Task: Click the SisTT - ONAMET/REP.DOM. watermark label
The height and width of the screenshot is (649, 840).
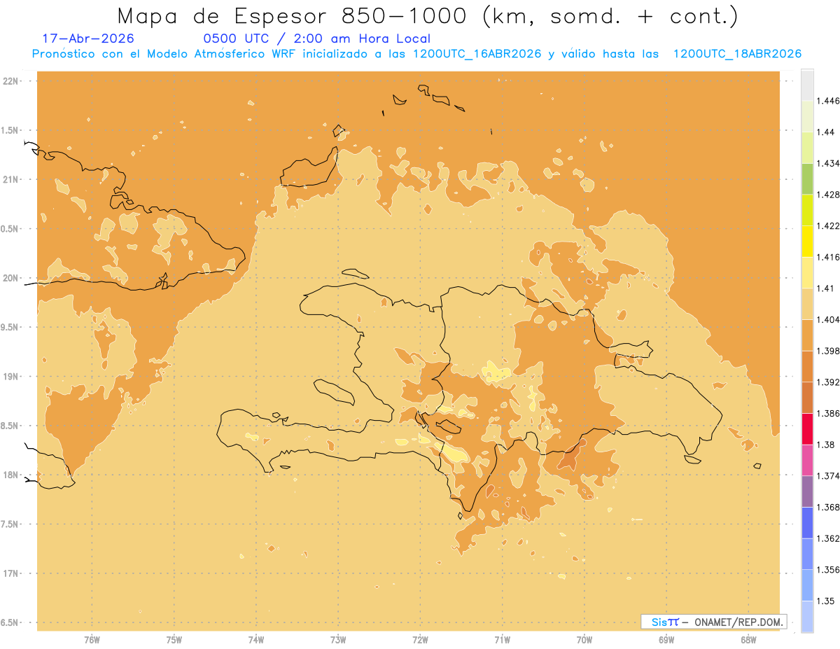Action: [714, 622]
